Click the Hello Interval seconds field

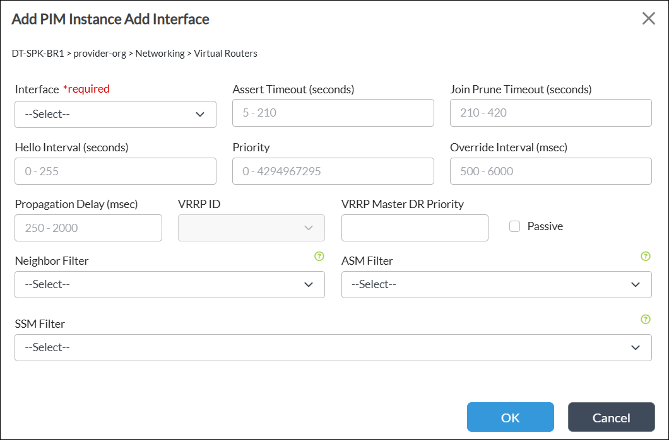[x=115, y=171]
